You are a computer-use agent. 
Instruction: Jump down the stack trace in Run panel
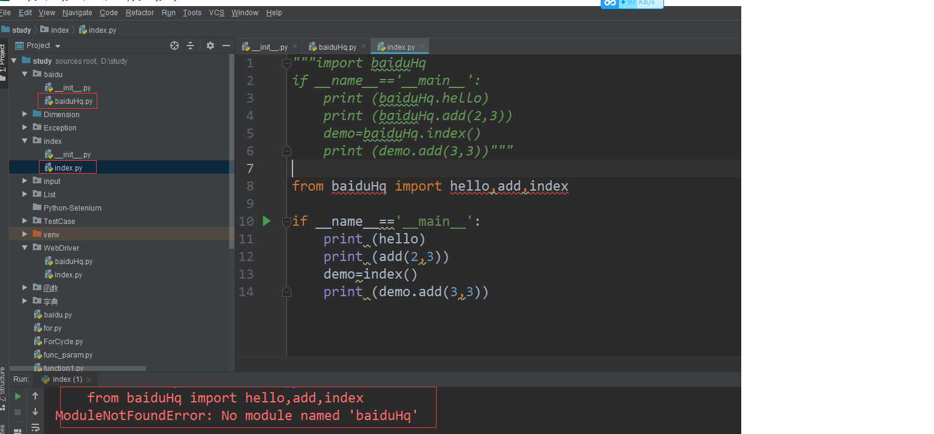35,412
